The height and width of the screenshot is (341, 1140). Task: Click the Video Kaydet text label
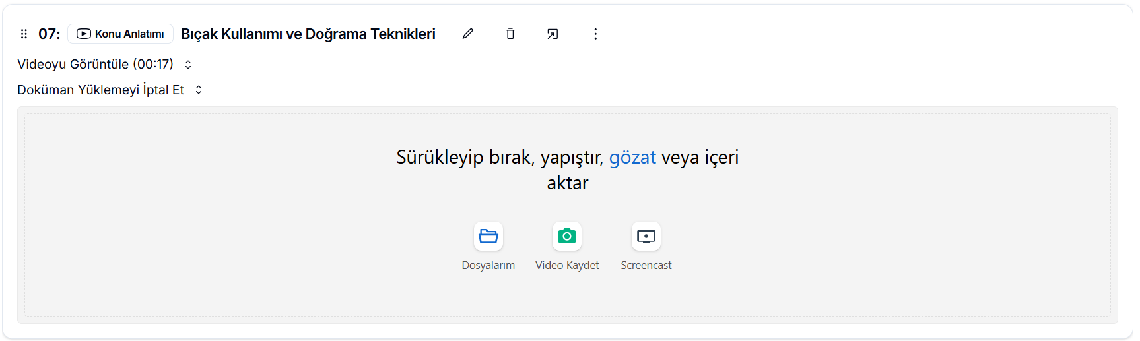[567, 265]
